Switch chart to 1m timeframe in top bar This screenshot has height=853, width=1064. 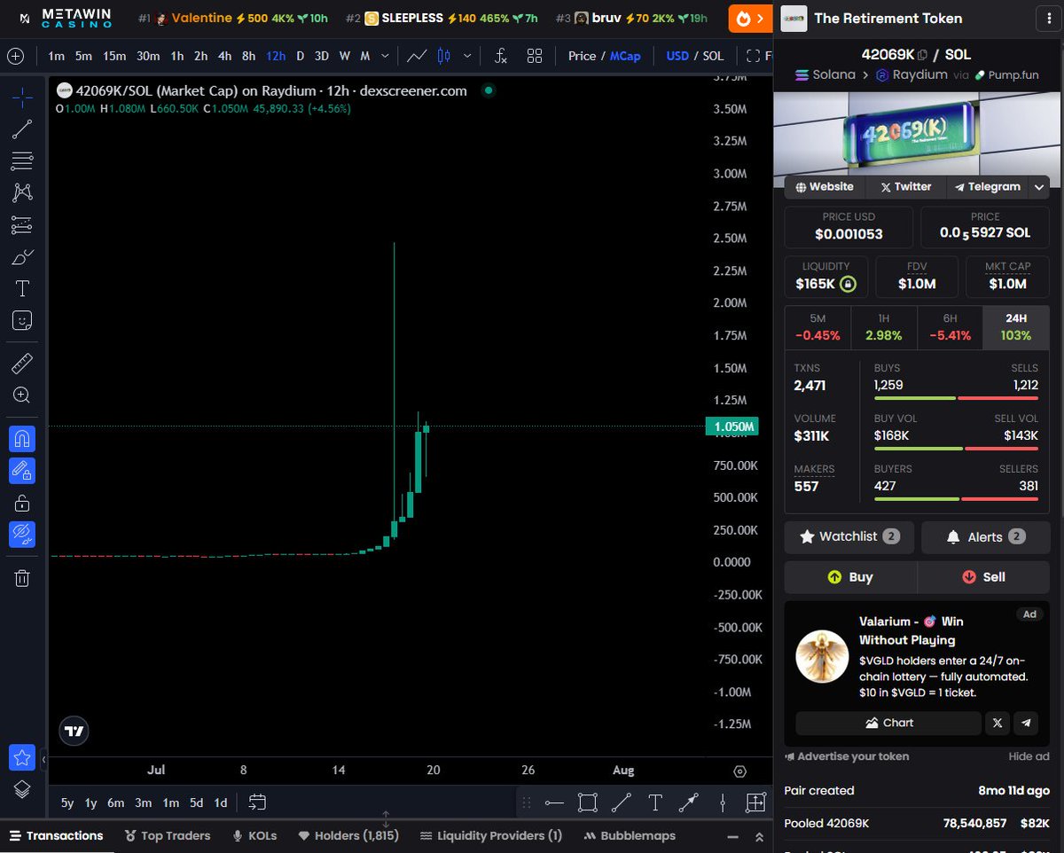point(56,56)
